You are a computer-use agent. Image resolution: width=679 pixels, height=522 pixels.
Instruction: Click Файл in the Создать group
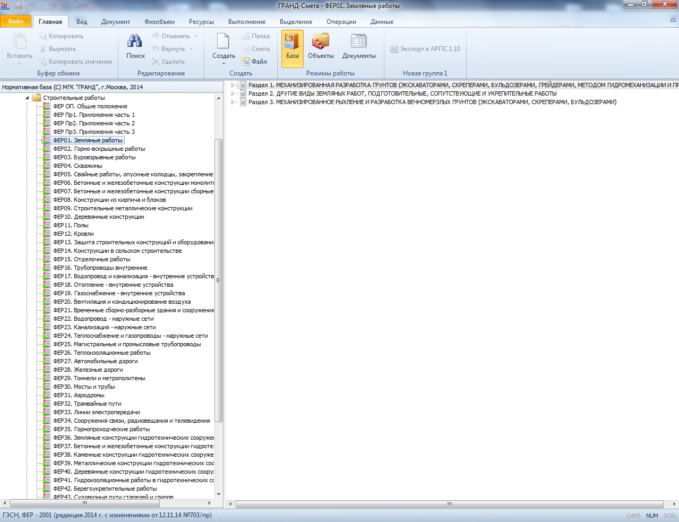pyautogui.click(x=255, y=62)
